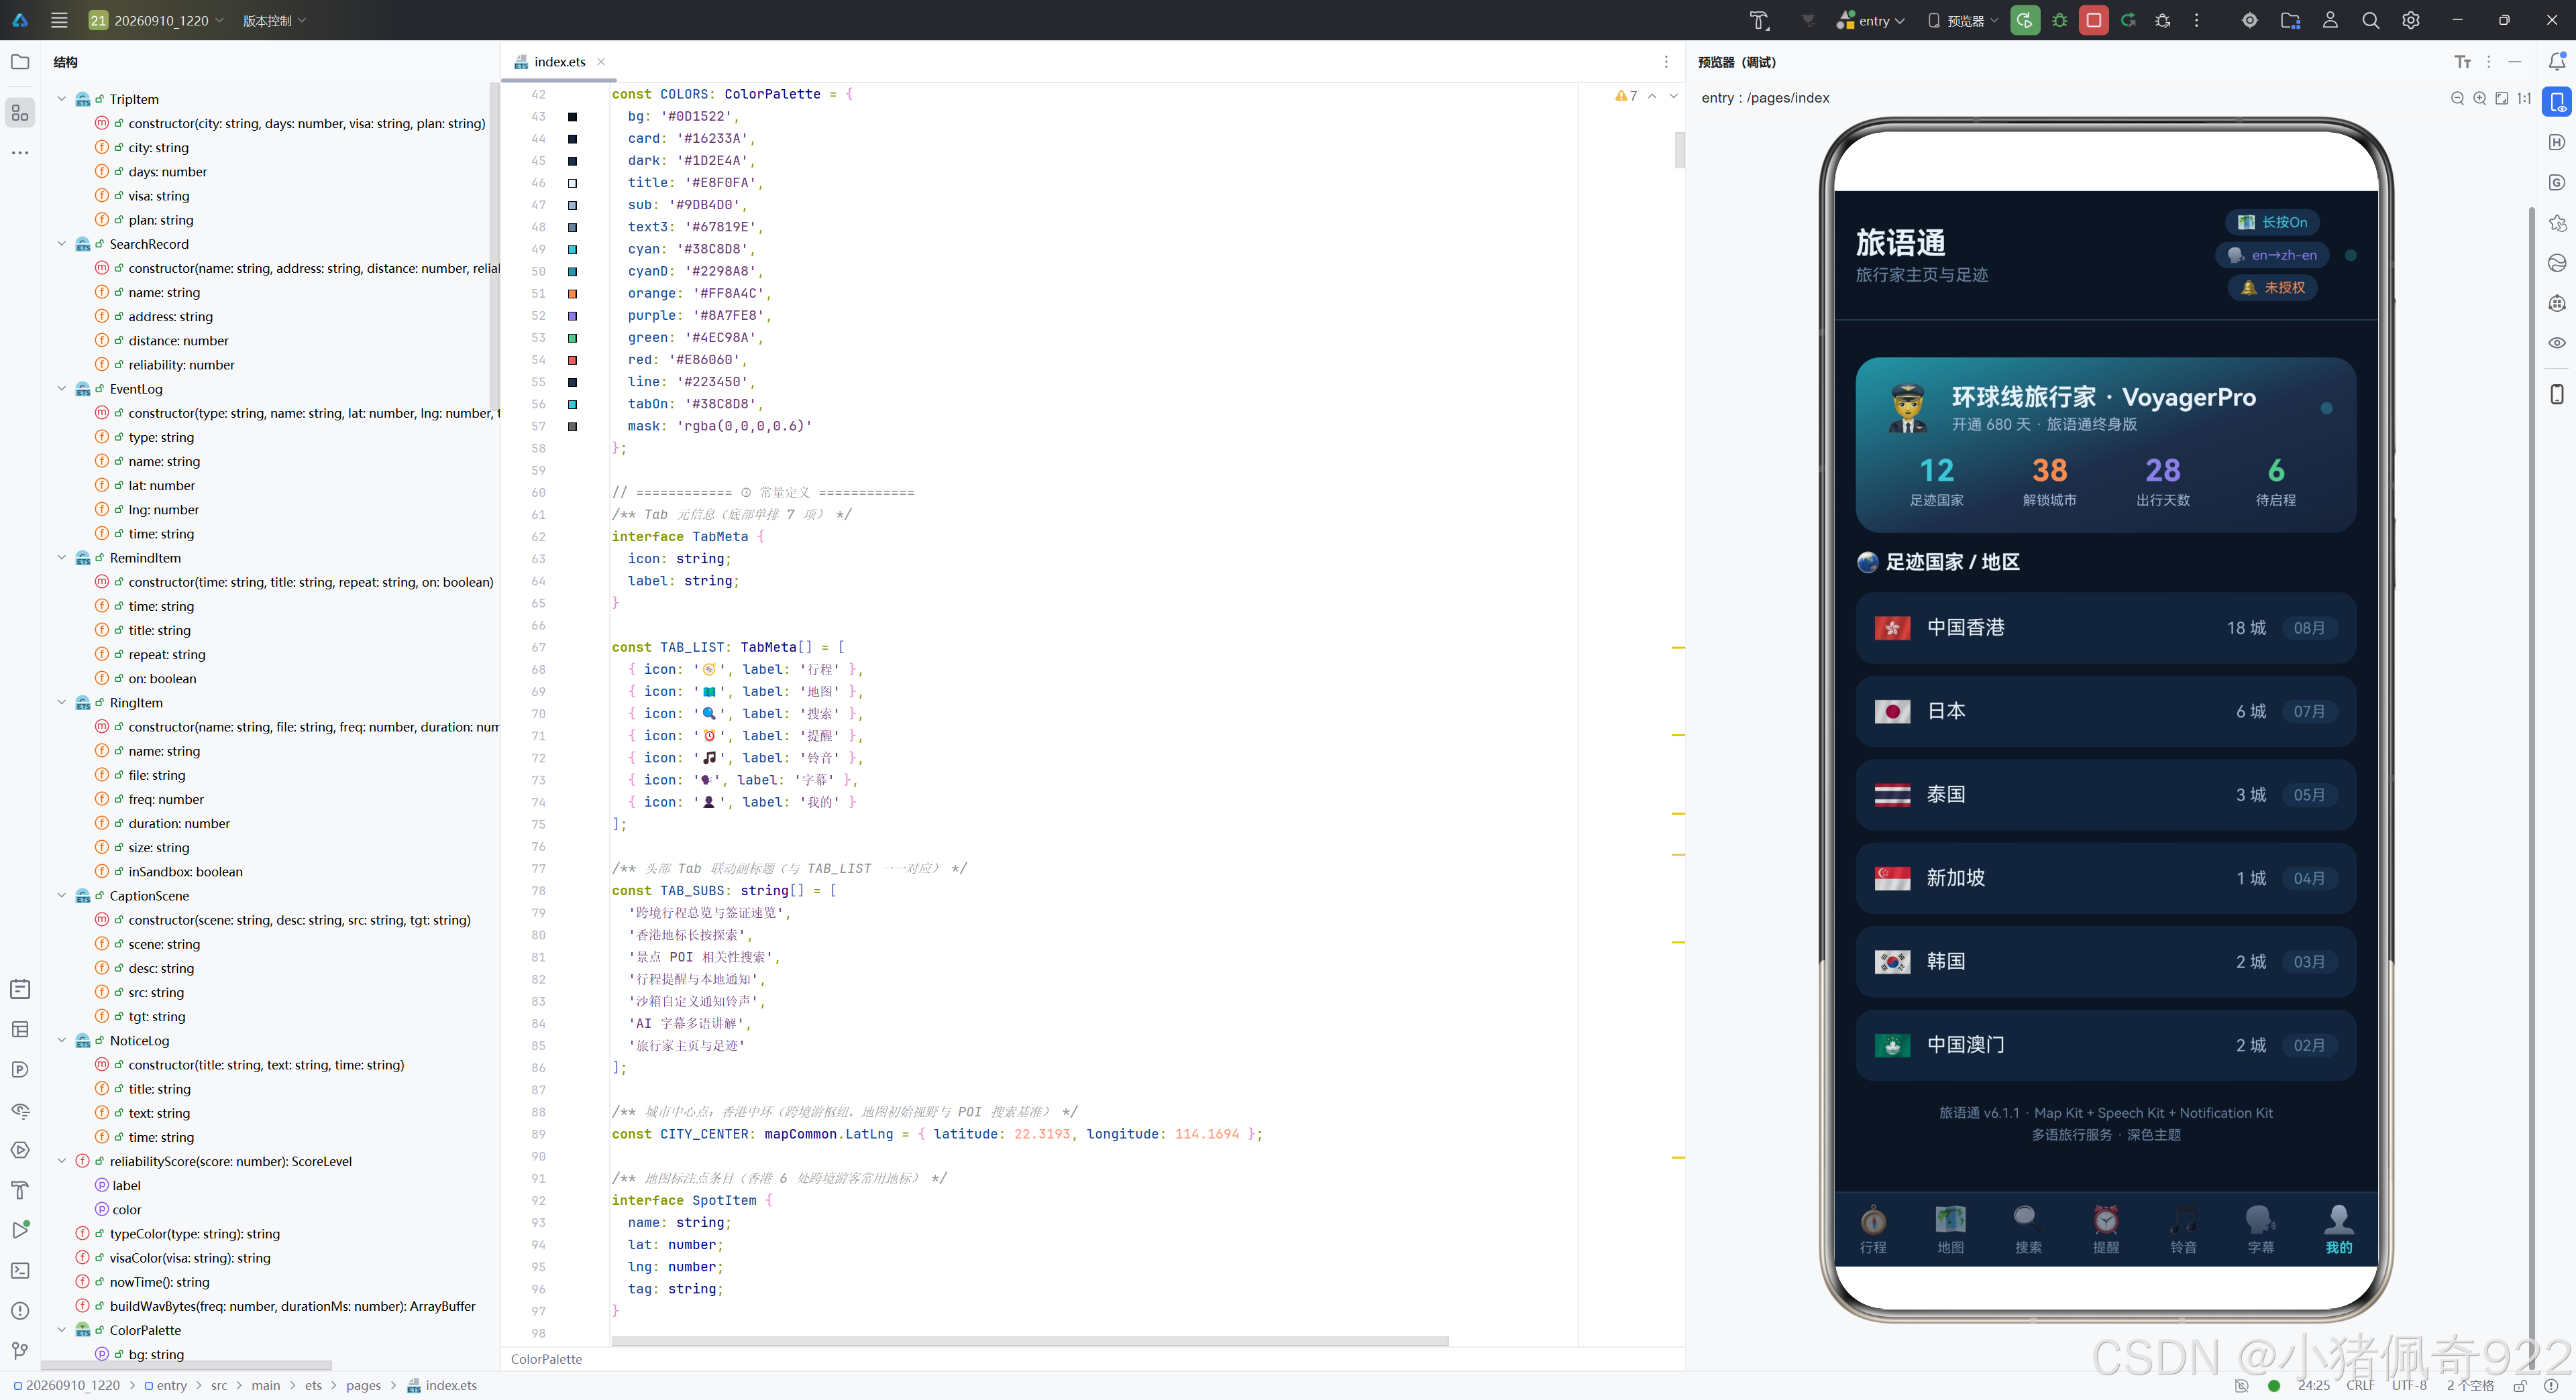Click the purple color swatch on line 52
Screen dimensions: 2576x1400
tap(572, 316)
